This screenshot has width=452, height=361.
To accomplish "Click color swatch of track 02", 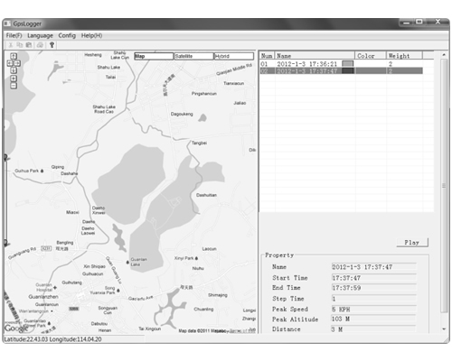I will 348,71.
